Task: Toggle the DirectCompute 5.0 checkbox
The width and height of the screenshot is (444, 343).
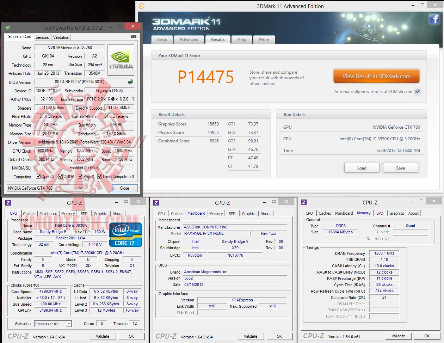Action: pos(100,177)
